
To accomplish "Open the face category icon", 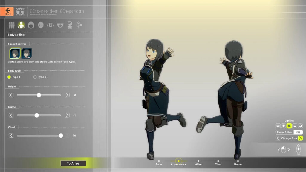I will click(41, 25).
